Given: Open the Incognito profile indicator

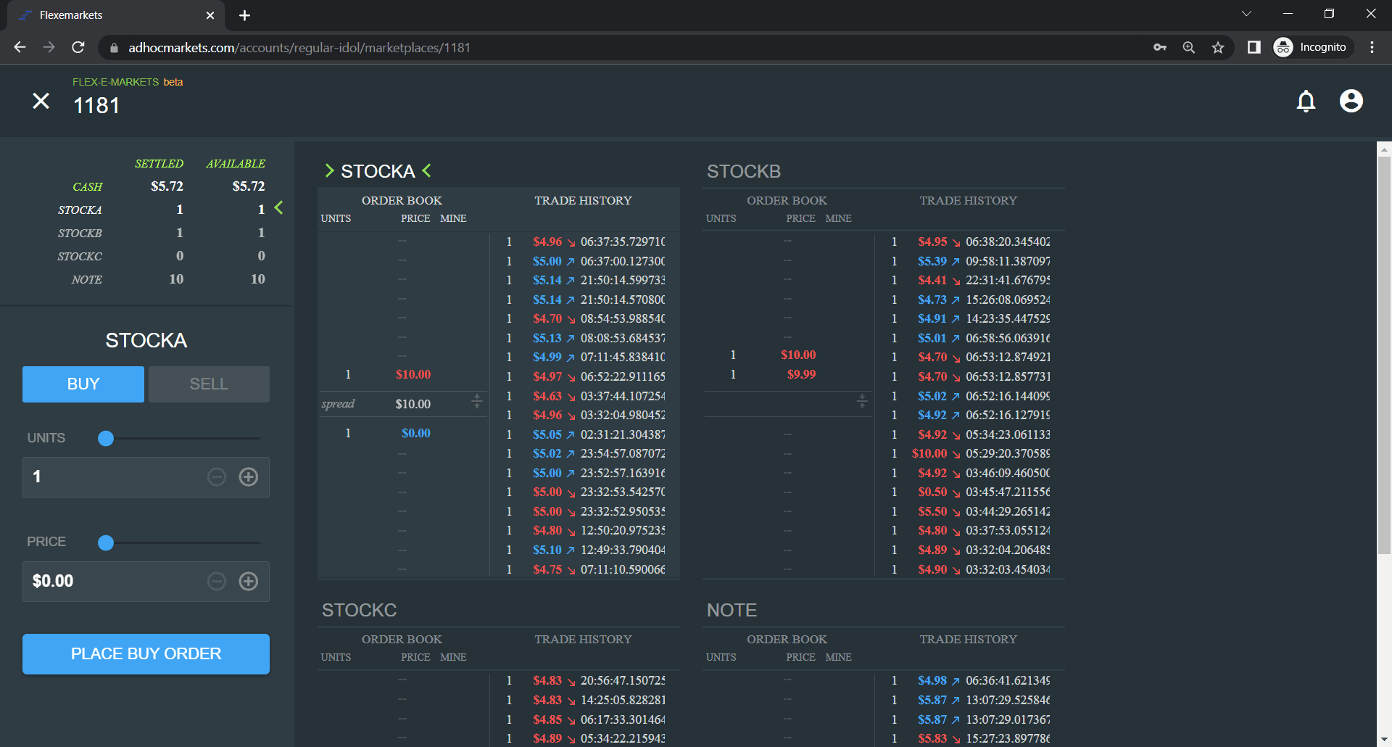Looking at the screenshot, I should (x=1313, y=47).
